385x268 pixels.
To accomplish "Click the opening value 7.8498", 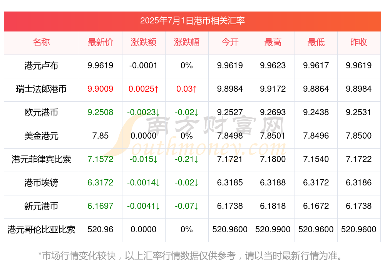I will pos(230,136).
